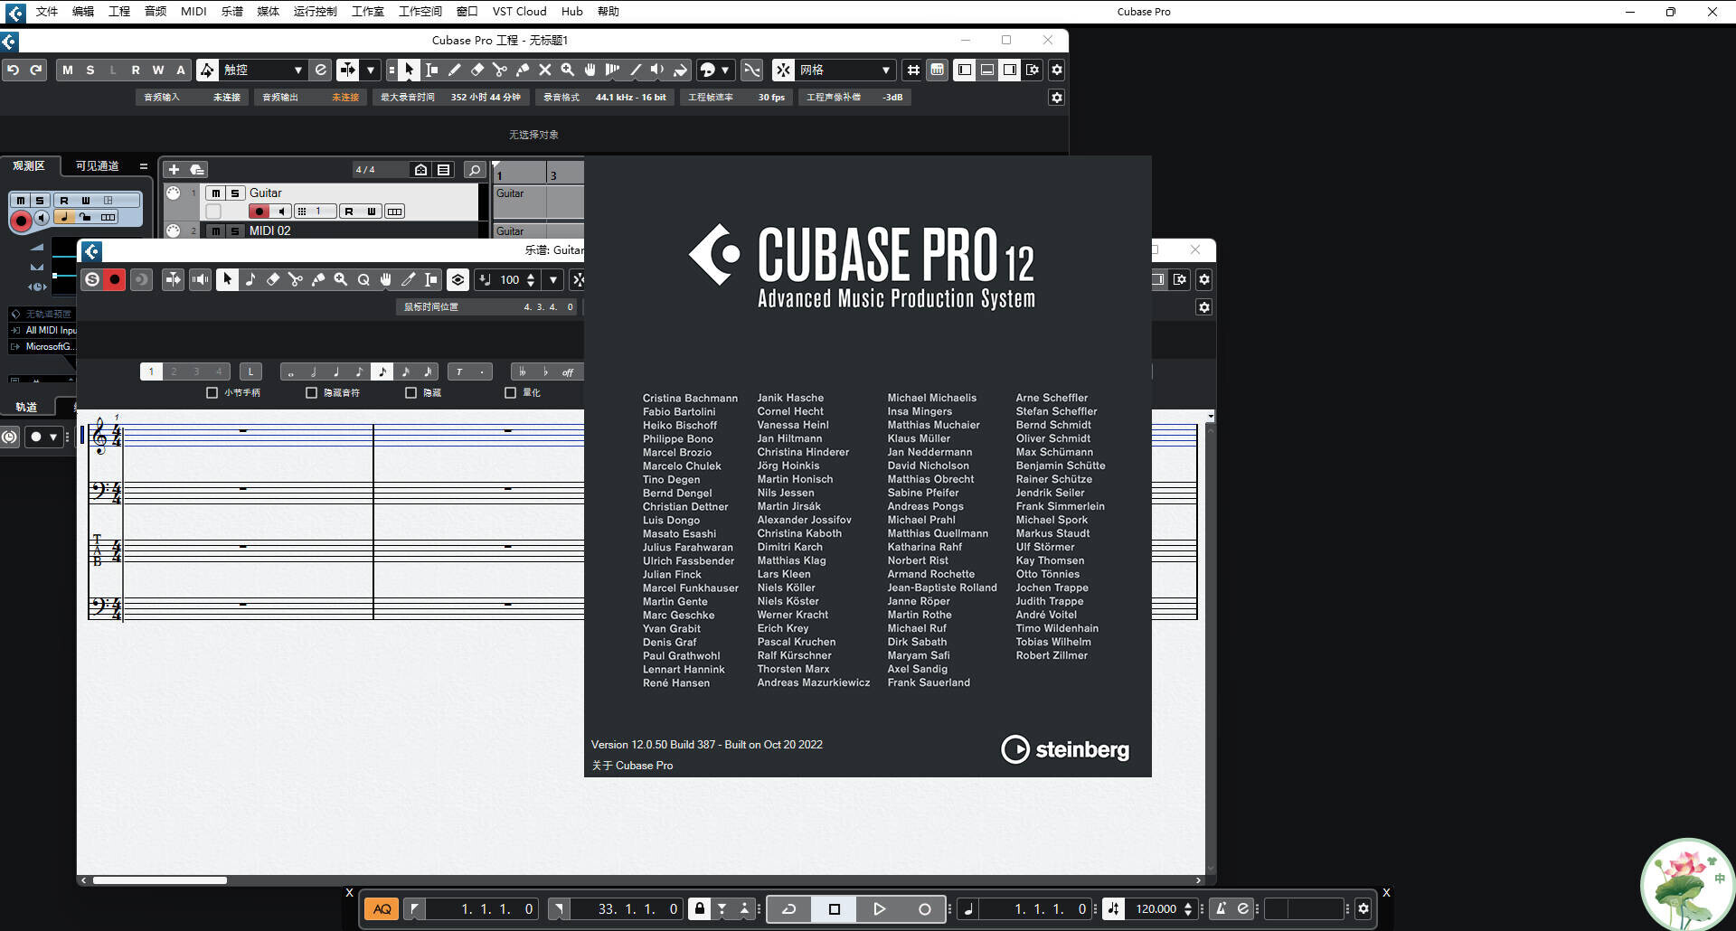Click the Stop button on transport bar
Image resolution: width=1736 pixels, height=931 pixels.
tap(835, 909)
